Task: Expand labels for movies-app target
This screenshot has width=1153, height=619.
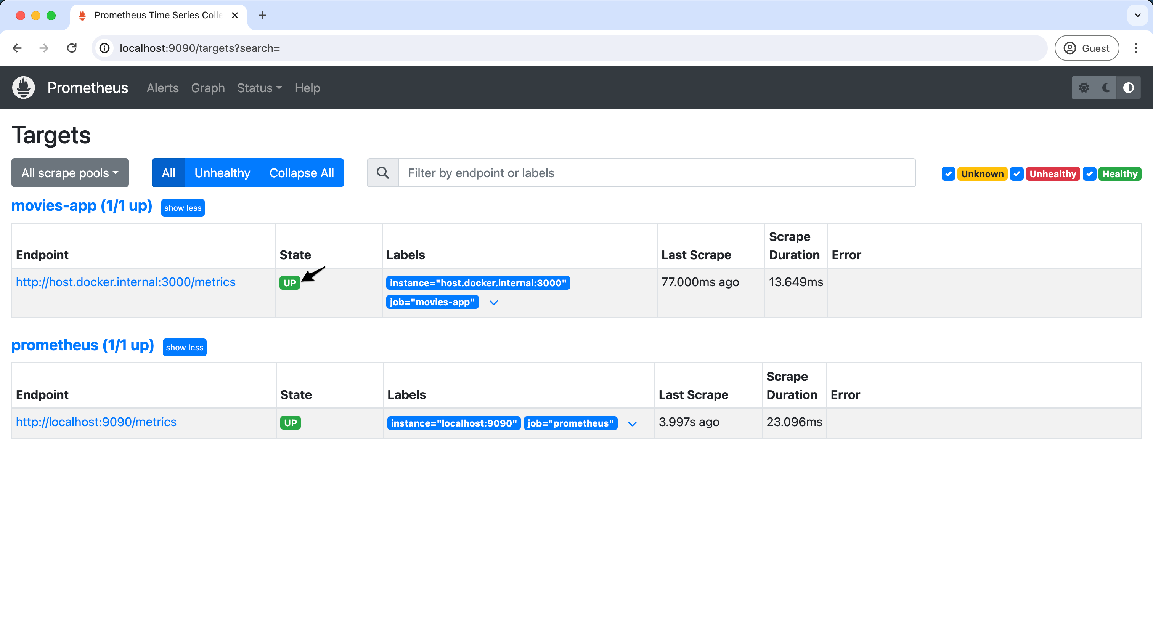Action: pos(494,303)
